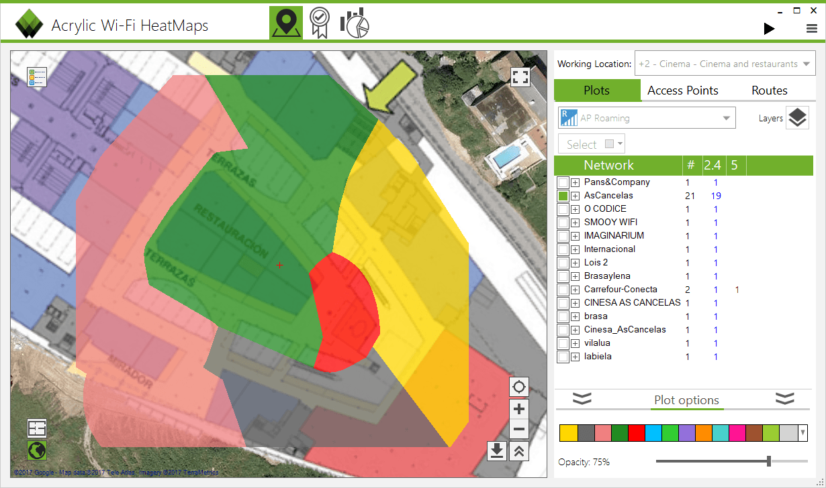Sort by the 5 column header
Screen dimensions: 826x488
point(735,165)
